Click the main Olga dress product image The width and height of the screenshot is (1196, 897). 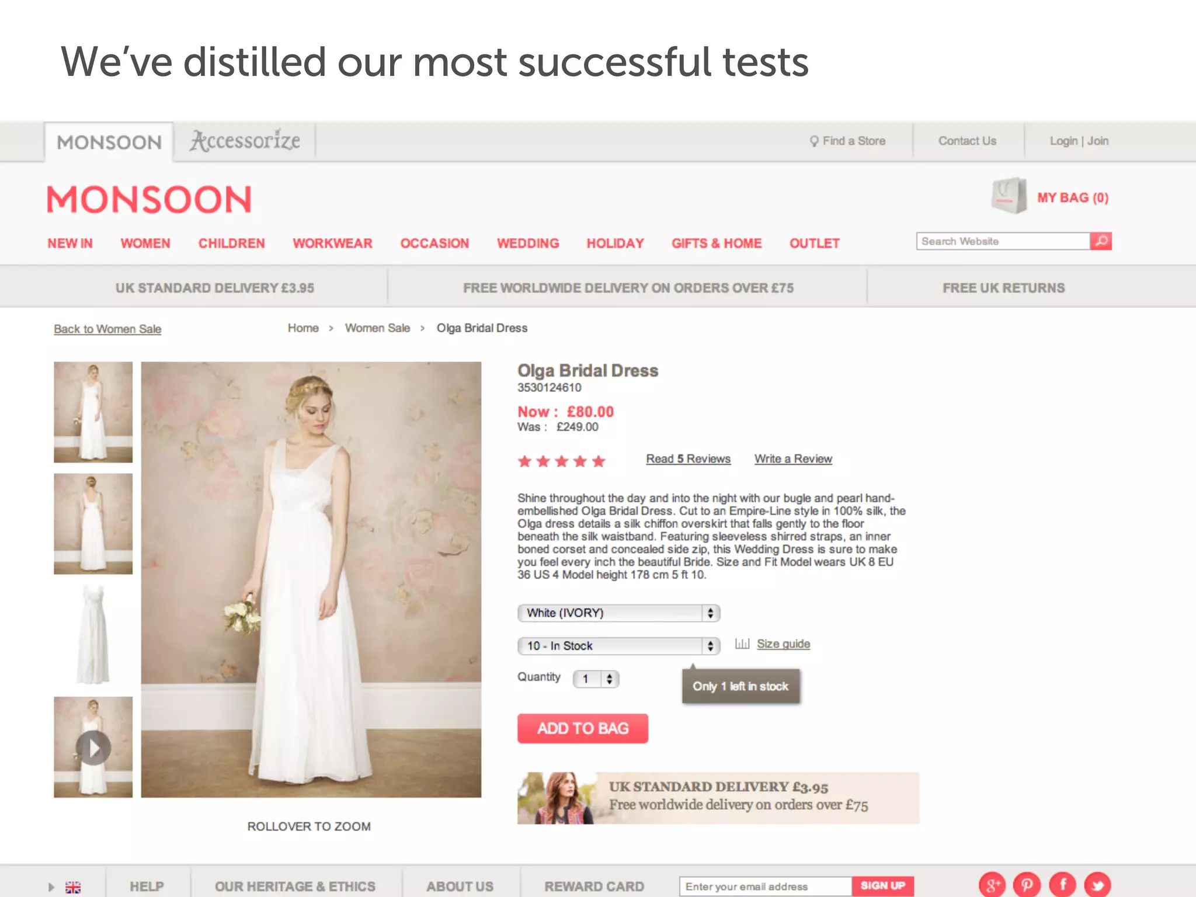pyautogui.click(x=311, y=579)
